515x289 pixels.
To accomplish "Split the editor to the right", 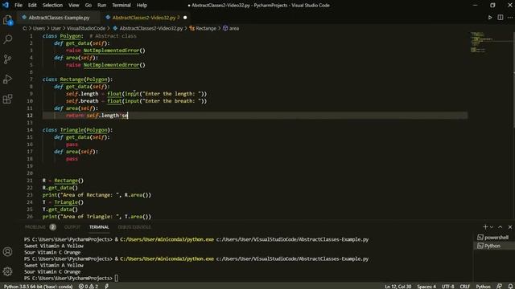I will (x=500, y=18).
